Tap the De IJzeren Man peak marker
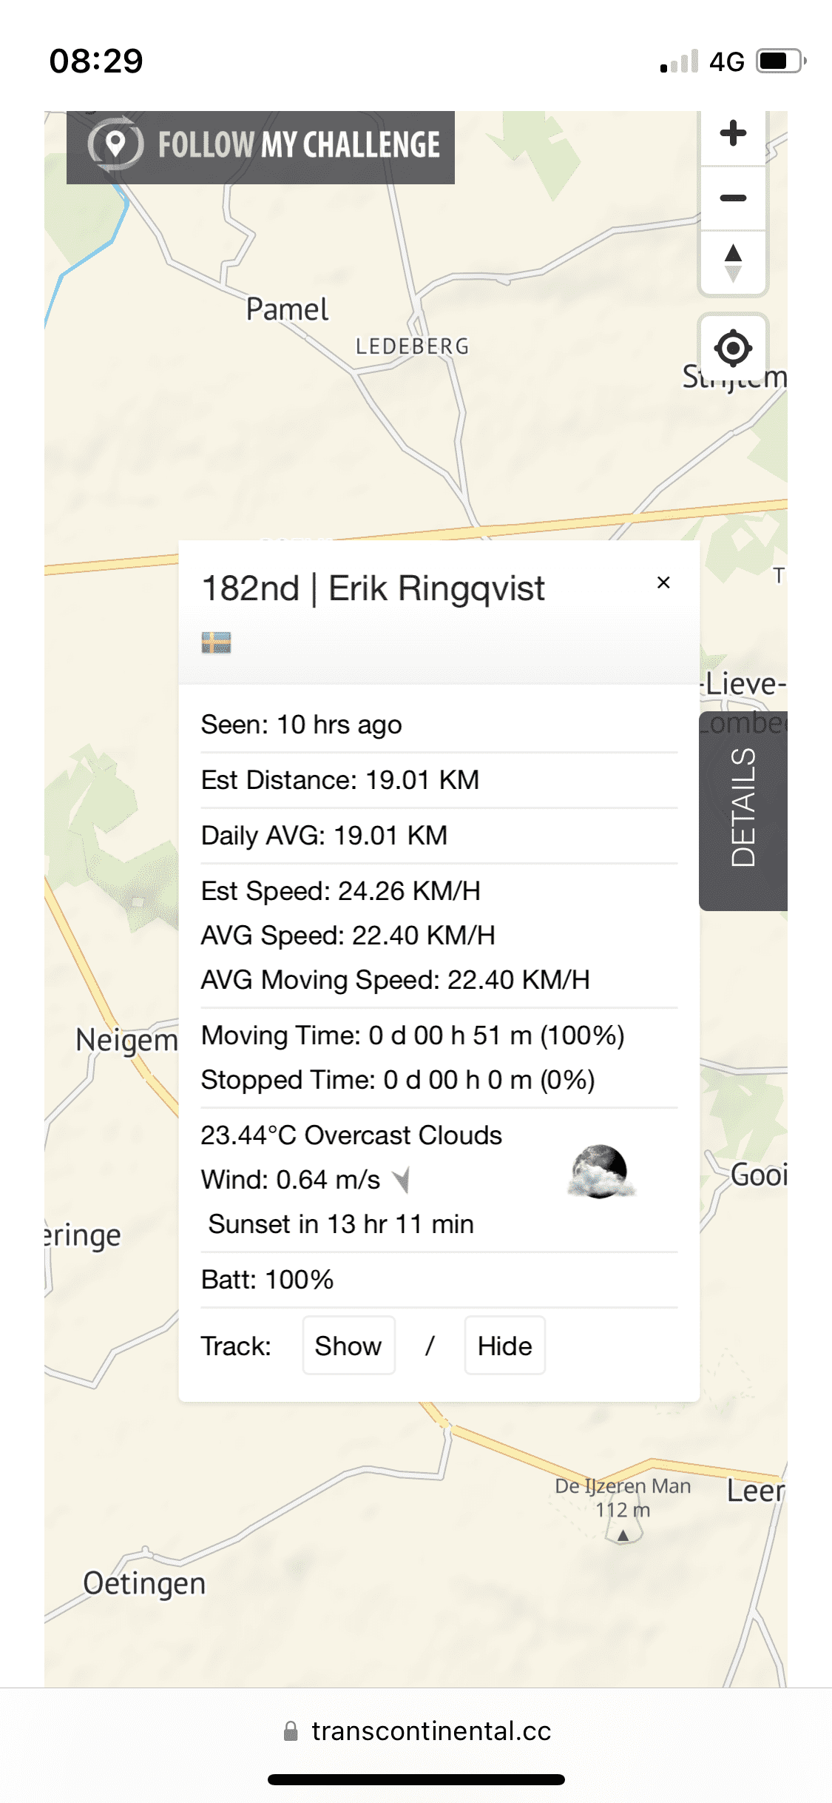Screen dimensions: 832x1803 pyautogui.click(x=623, y=1536)
